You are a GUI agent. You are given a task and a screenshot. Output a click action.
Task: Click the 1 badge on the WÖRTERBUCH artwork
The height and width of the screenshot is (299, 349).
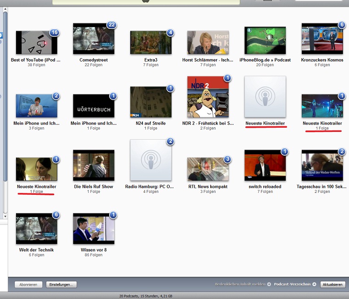tap(113, 96)
